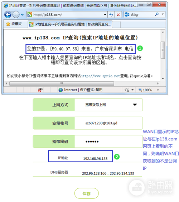Expand the 上网方式 connection type dropdown
179x202 pixels.
pos(135,105)
